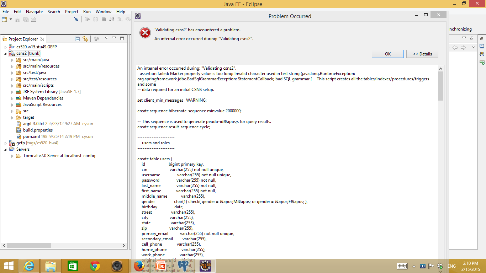Expand the Maven Dependencies node

point(12,98)
